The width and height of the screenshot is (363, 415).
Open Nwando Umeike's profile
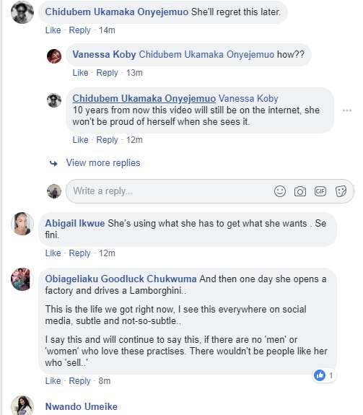click(82, 406)
